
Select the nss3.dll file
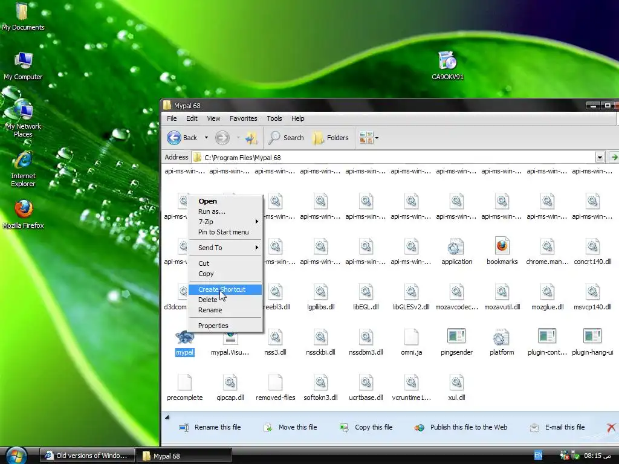[x=275, y=343]
